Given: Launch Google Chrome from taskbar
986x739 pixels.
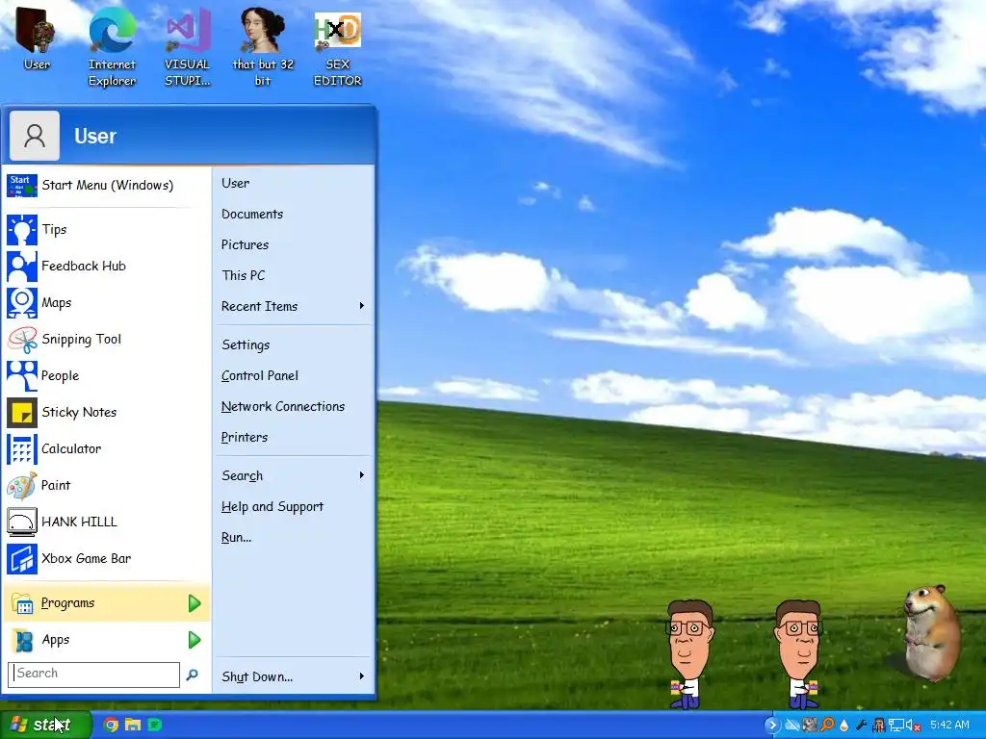Looking at the screenshot, I should click(x=111, y=726).
